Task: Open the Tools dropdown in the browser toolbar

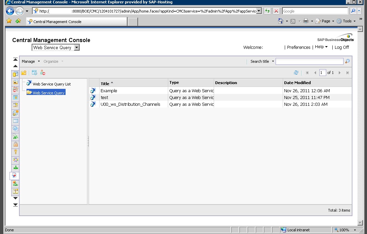Action: pos(346,21)
